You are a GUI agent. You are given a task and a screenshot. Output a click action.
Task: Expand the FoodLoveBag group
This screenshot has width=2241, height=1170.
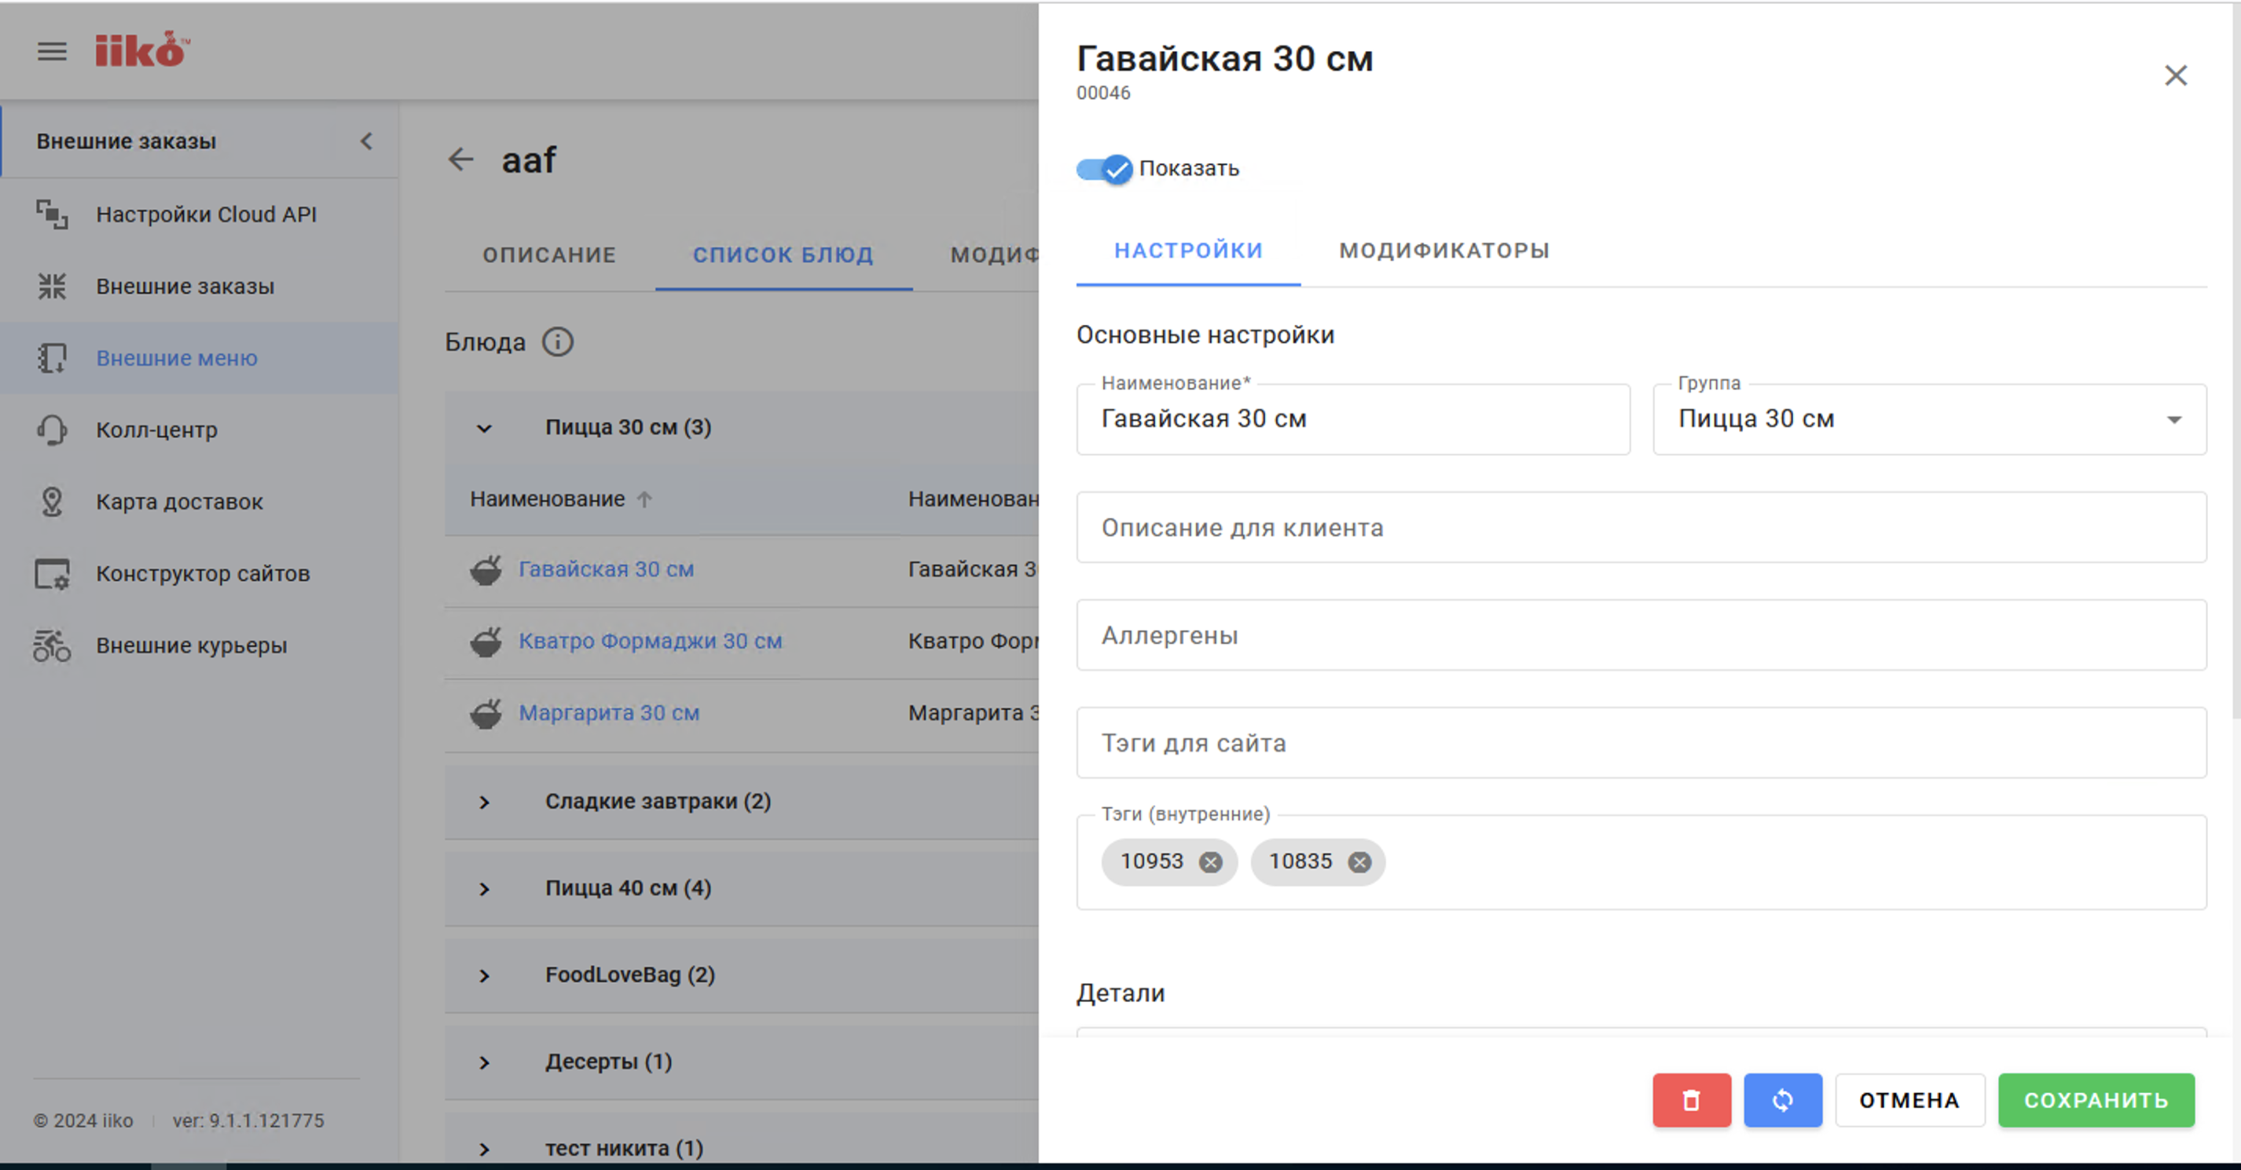click(x=485, y=975)
